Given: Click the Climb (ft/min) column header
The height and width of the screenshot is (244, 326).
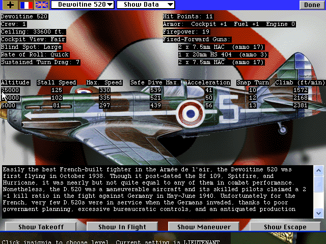Looking at the screenshot, I should 300,82.
